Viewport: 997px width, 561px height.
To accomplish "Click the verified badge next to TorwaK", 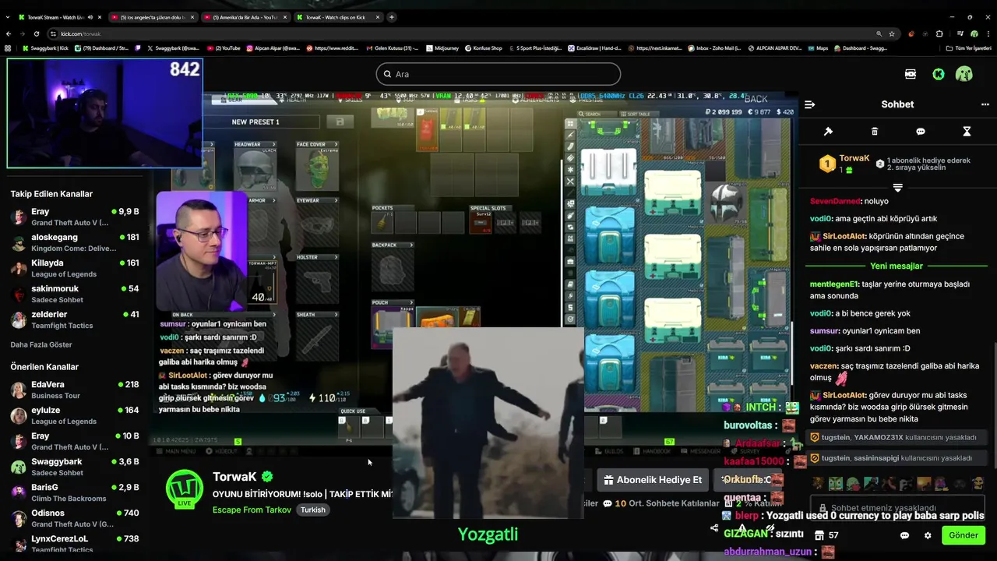I will 267,476.
